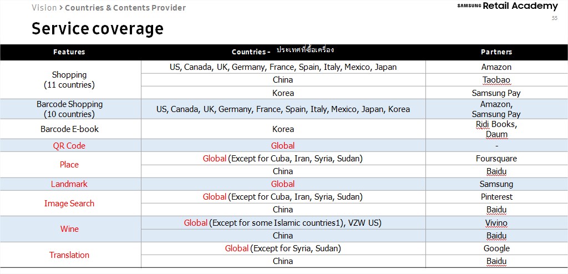Click the Google partner cell
The width and height of the screenshot is (568, 274).
(x=496, y=248)
